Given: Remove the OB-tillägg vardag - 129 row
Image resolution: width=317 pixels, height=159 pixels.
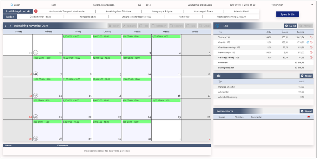Looking at the screenshot, I should pos(311,58).
